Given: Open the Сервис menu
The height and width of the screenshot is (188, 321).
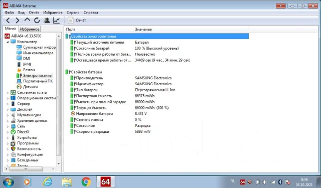Looking at the screenshot, I should (73, 13).
